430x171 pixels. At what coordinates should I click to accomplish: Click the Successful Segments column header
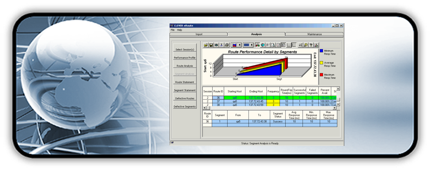pos(300,91)
